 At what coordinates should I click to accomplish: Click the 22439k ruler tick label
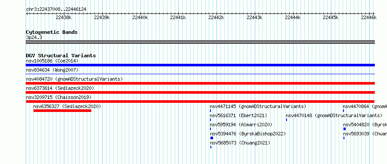[102, 17]
